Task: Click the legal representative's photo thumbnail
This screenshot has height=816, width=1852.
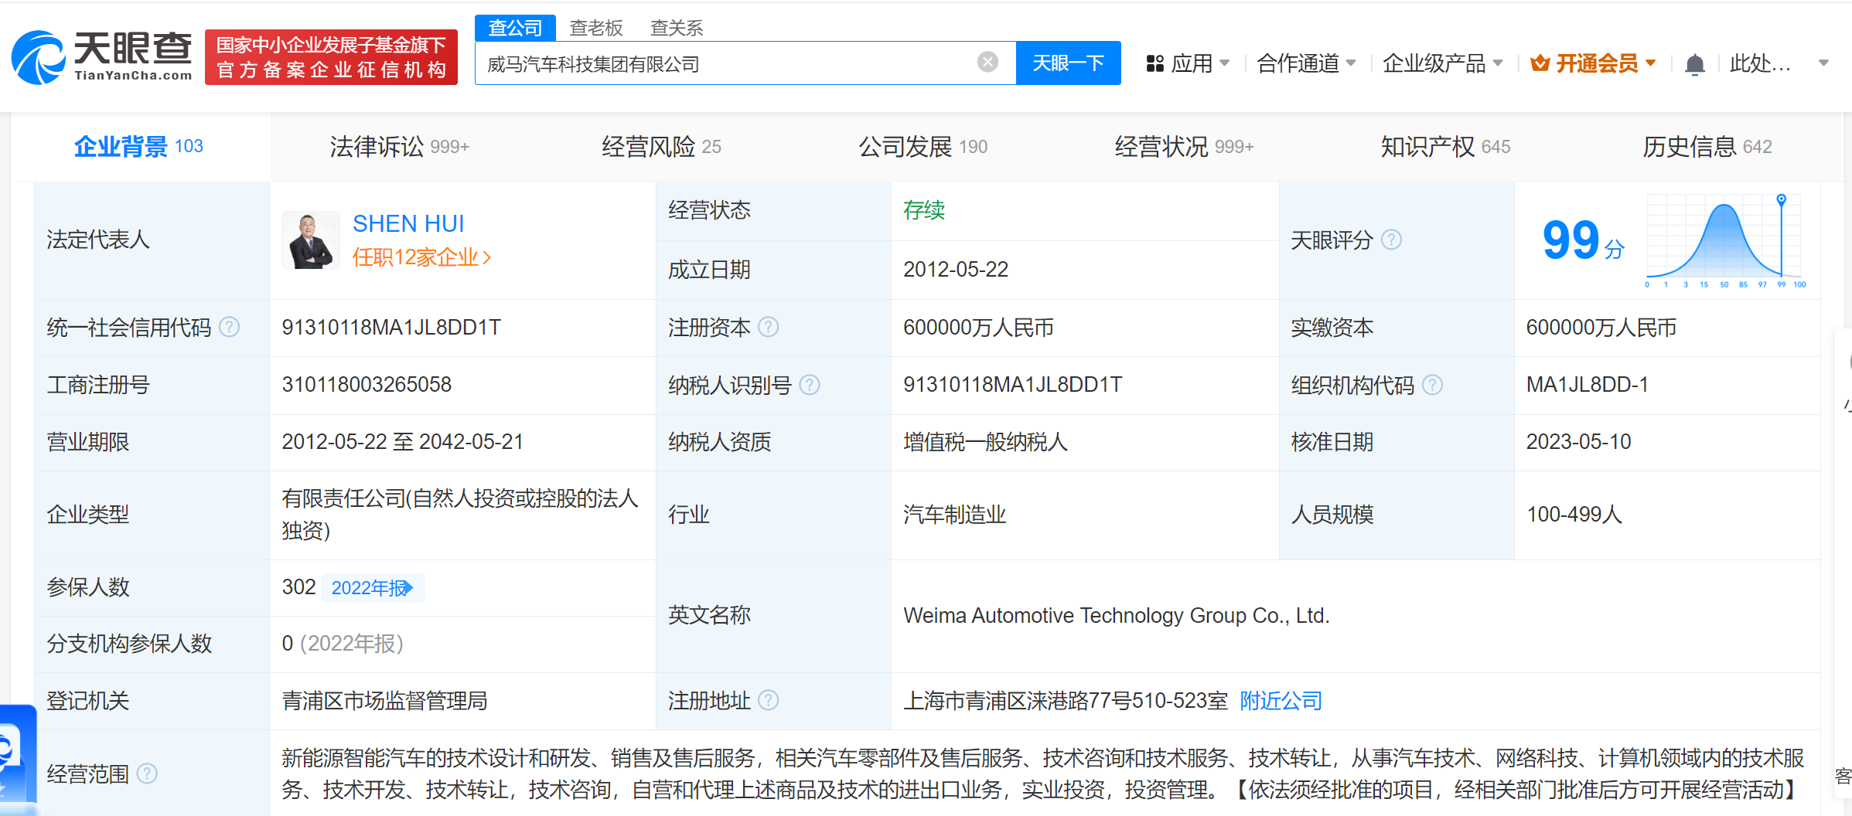Action: (311, 240)
